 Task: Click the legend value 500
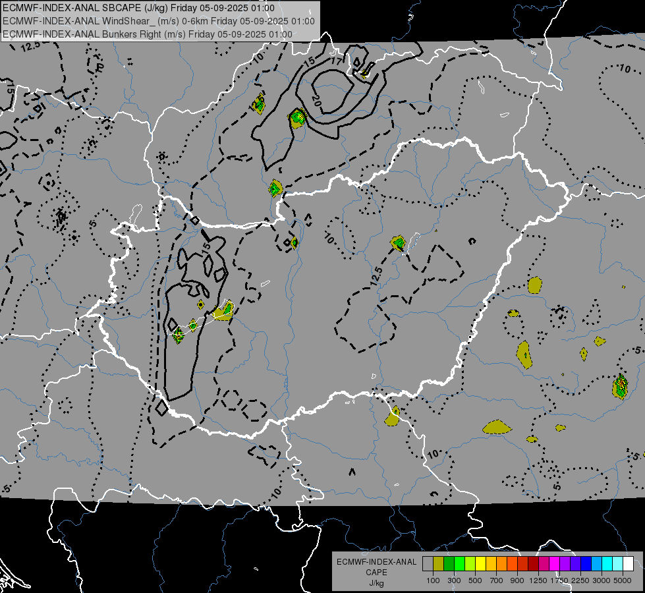(475, 580)
